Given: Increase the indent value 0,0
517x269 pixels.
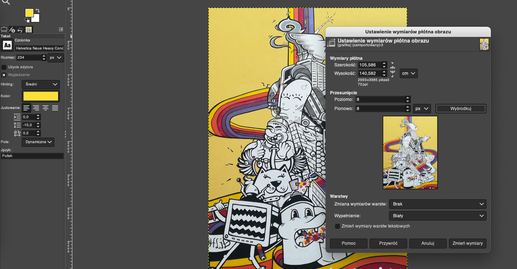Looking at the screenshot, I should click(x=38, y=115).
